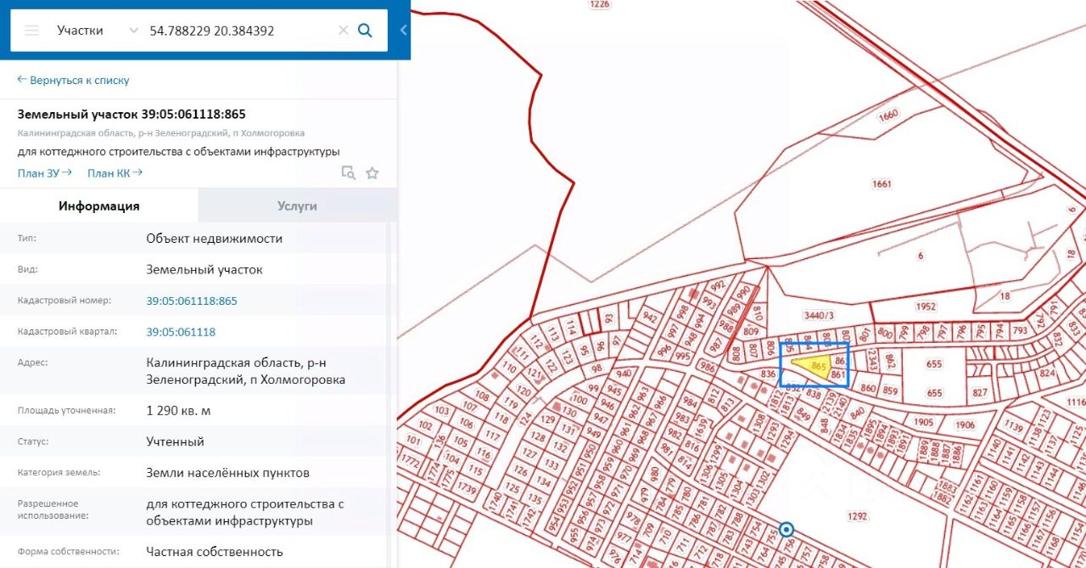Click parcel 859 on the map
Screen dimensions: 1086x568
point(890,391)
